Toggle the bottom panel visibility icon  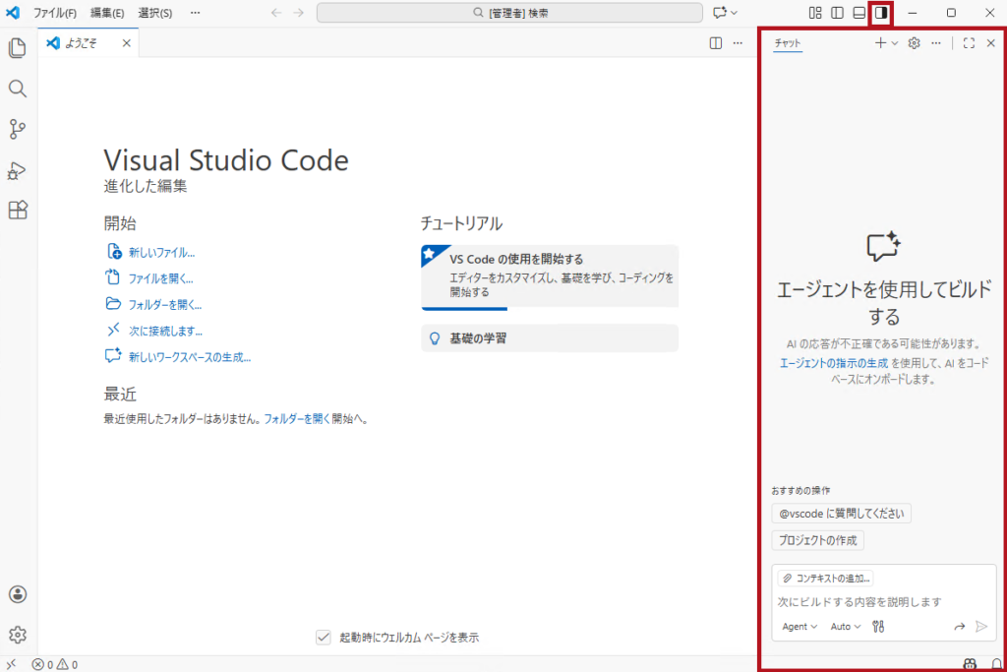858,13
